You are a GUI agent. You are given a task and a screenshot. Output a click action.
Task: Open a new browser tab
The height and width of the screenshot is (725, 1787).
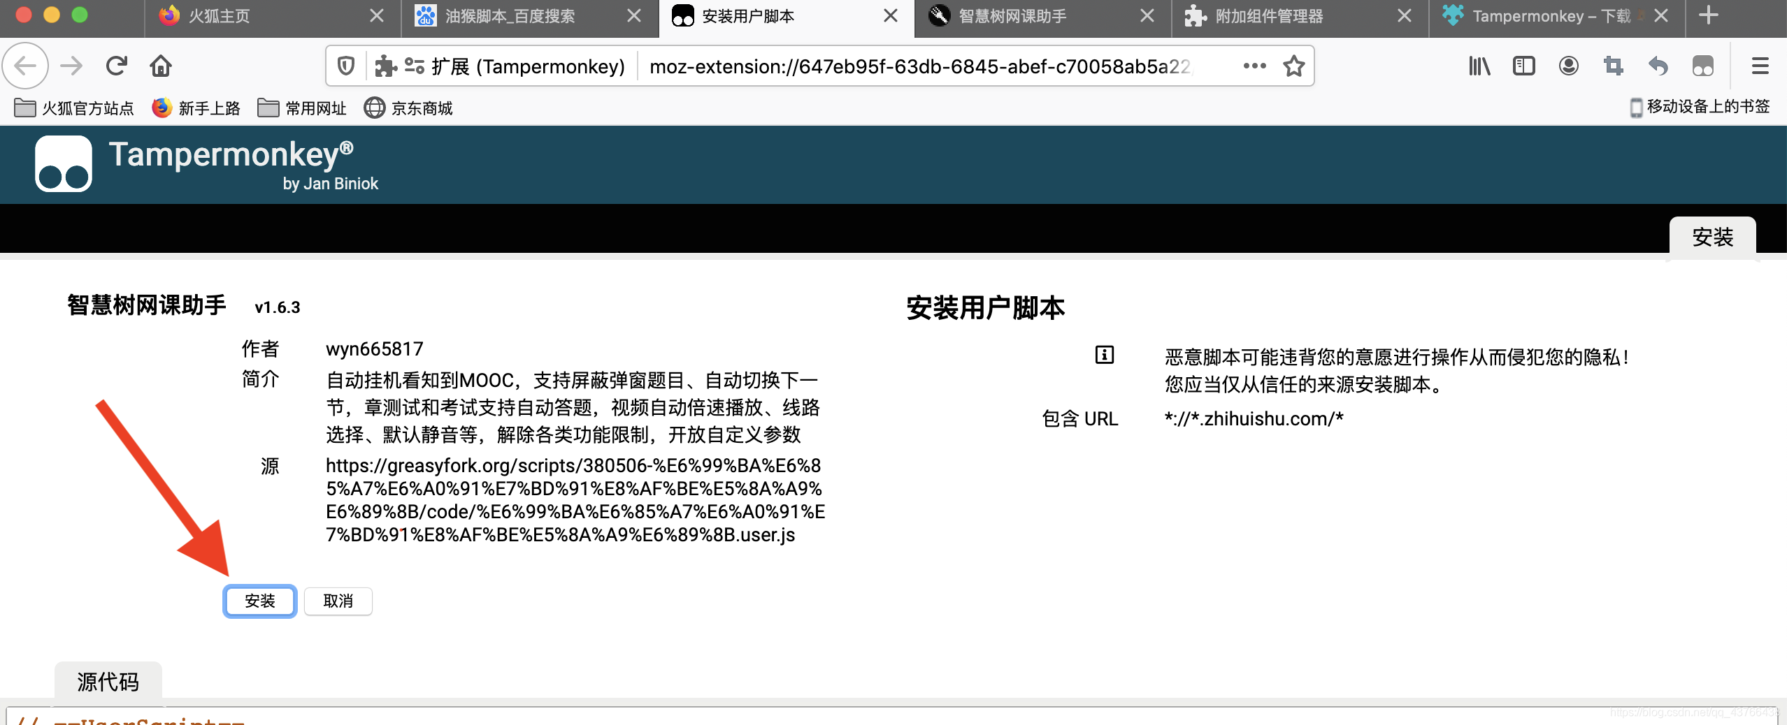tap(1709, 15)
